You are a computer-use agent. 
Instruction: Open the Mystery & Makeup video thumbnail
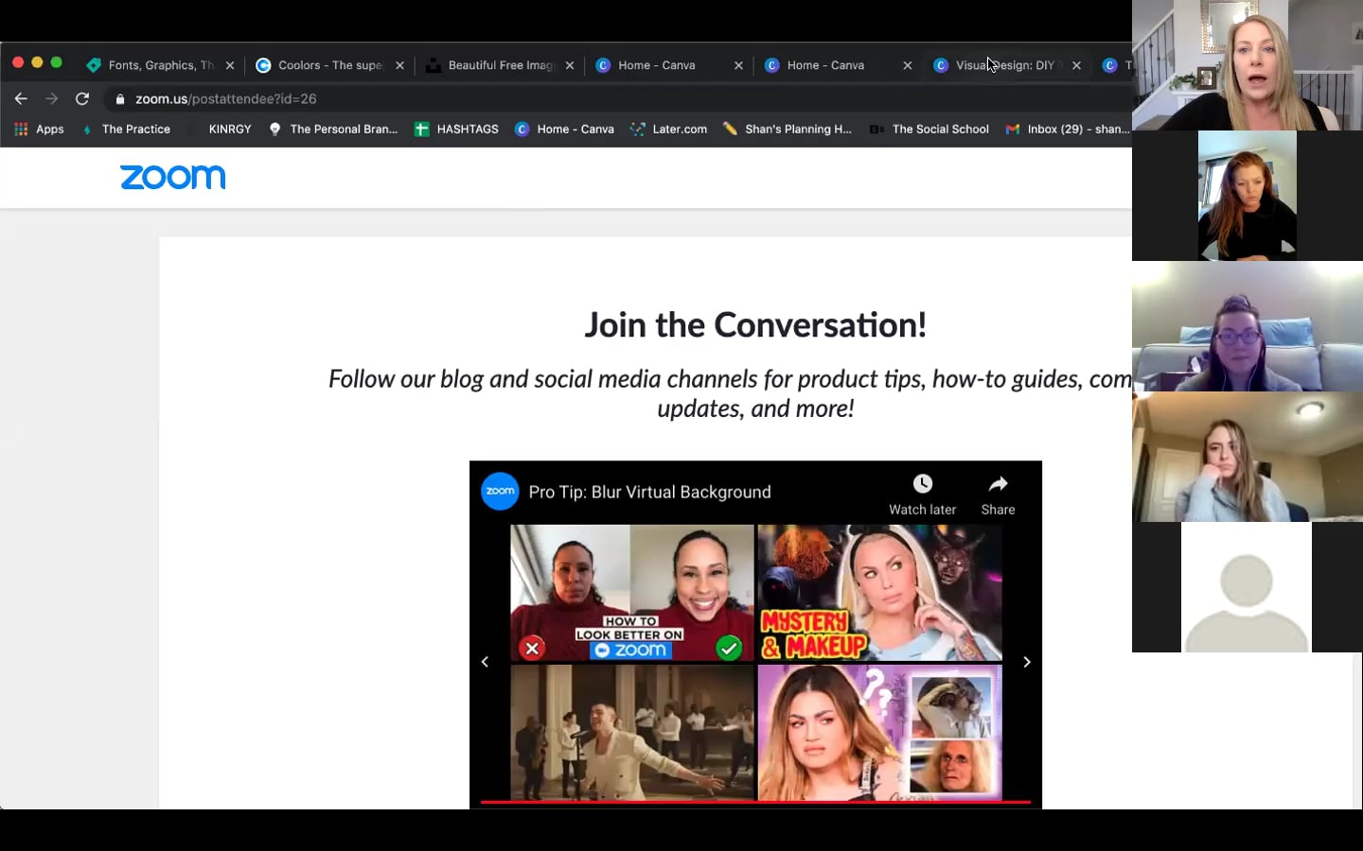click(880, 593)
